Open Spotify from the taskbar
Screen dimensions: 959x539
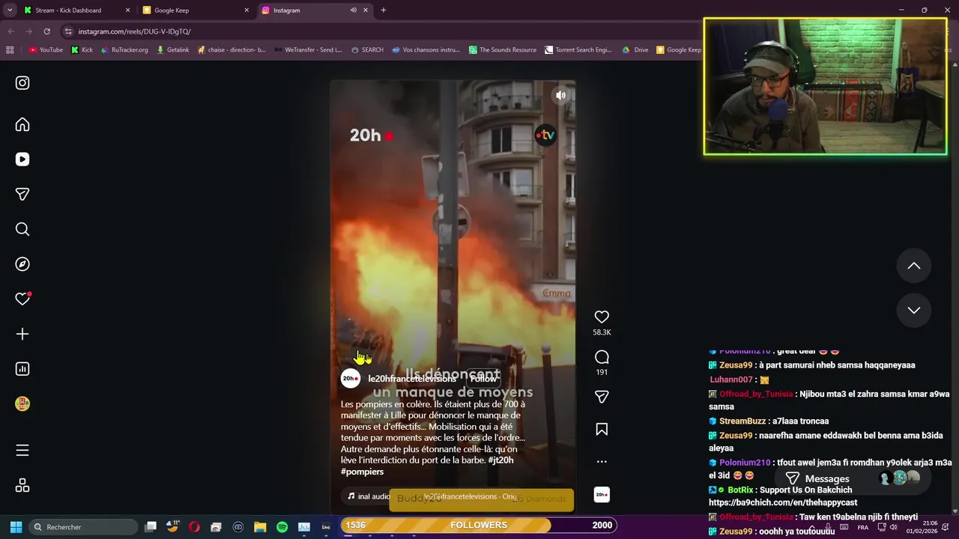(282, 527)
